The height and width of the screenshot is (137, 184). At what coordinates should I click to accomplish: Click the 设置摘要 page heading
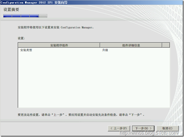(11, 9)
